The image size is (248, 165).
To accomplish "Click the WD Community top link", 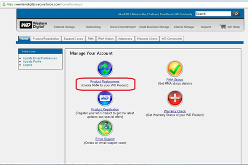I will pyautogui.click(x=183, y=14).
